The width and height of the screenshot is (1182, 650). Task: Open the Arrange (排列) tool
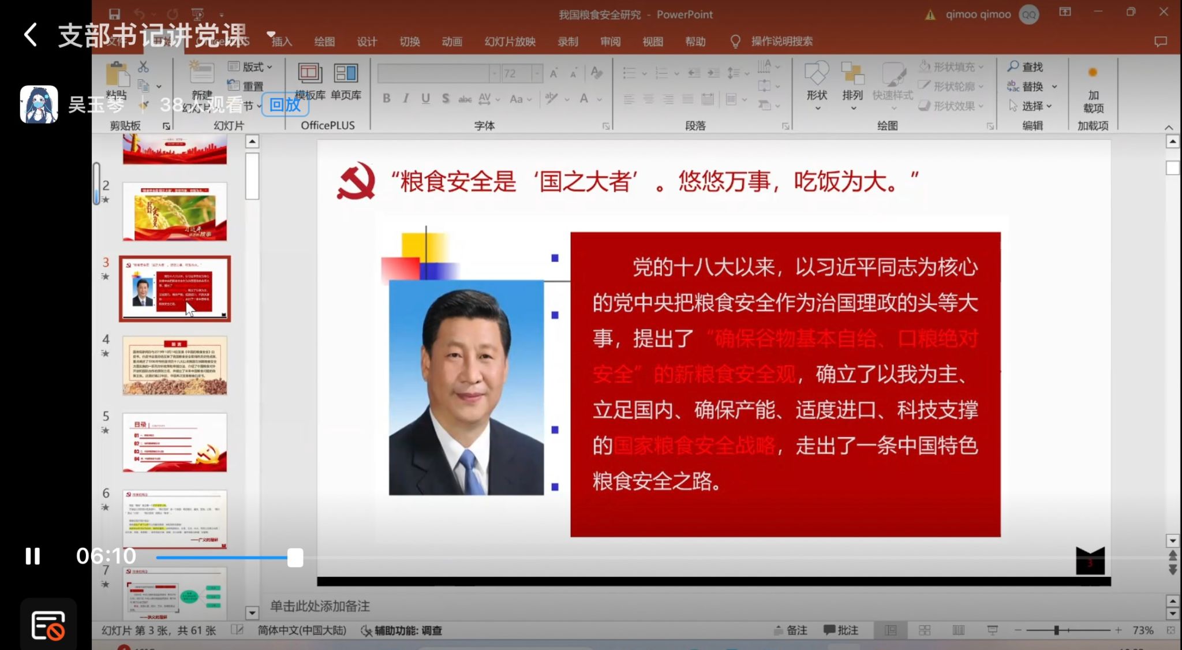tap(852, 74)
